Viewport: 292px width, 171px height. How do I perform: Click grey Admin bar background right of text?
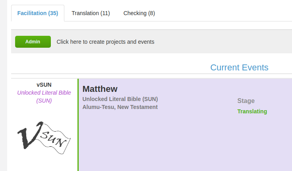point(223,42)
